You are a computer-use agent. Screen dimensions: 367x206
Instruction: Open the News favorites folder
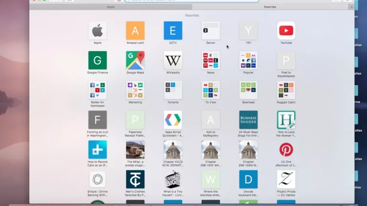pos(211,60)
